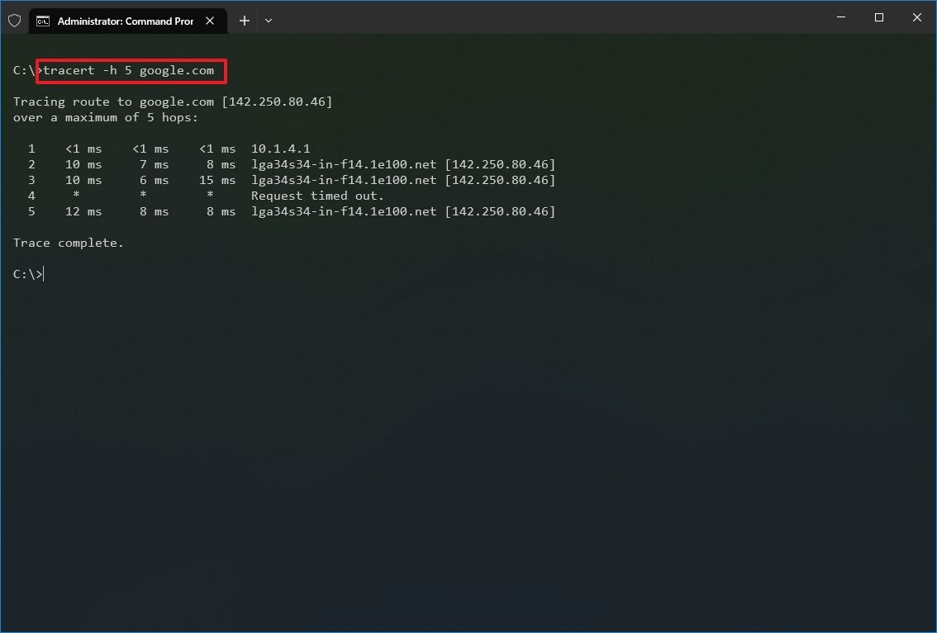This screenshot has height=633, width=937.
Task: Select the IP address 142.250.80.46 on hop 2
Action: 499,164
